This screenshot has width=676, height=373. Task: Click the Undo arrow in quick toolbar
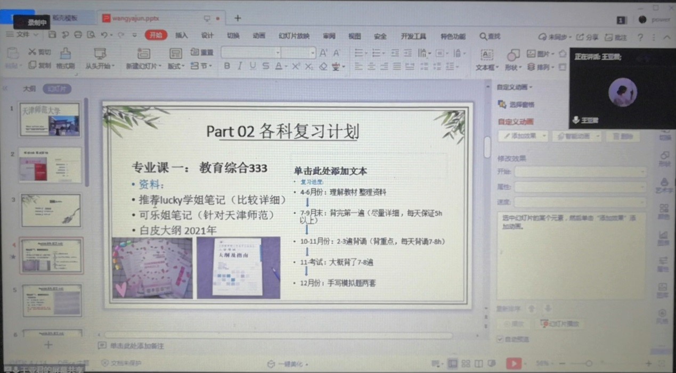click(x=104, y=35)
